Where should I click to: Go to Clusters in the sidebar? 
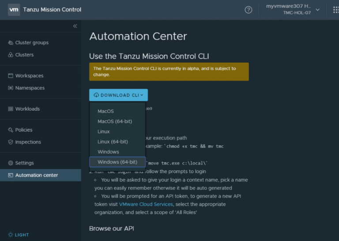pos(24,55)
